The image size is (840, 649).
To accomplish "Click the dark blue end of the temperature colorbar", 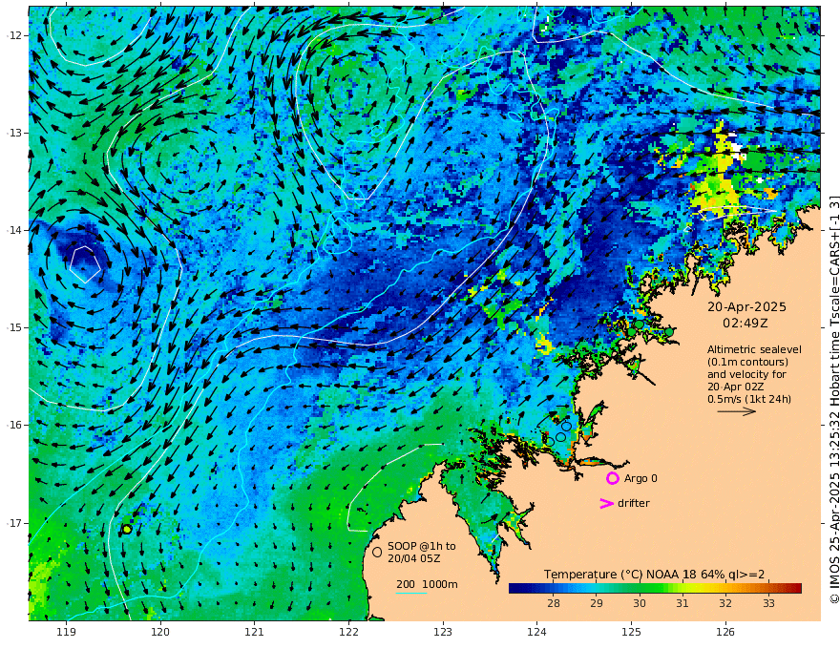I will (x=517, y=589).
